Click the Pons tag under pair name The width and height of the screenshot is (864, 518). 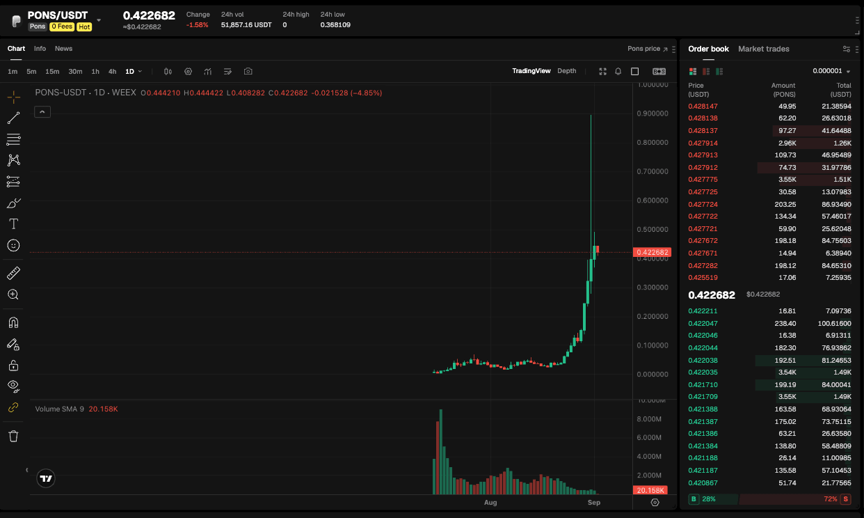click(x=38, y=26)
